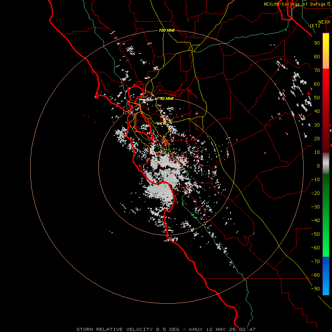Click the 40 value on velocity scale
This screenshot has width=332, height=332.
pos(317,111)
